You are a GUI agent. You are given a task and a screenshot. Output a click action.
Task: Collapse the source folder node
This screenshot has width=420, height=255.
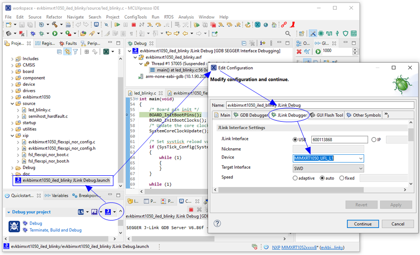(12, 103)
